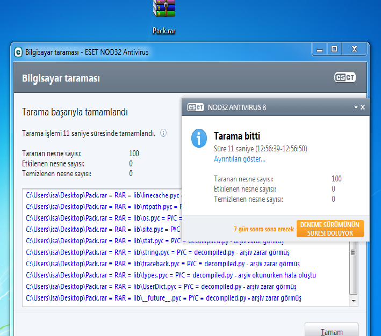Click the 'Süre 11 saniye' time text in the popup
The width and height of the screenshot is (381, 336).
(x=261, y=149)
